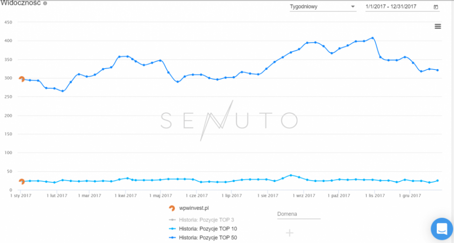The height and width of the screenshot is (243, 454).
Task: Click orange marker on the TOP 10 line
Action: (x=21, y=181)
